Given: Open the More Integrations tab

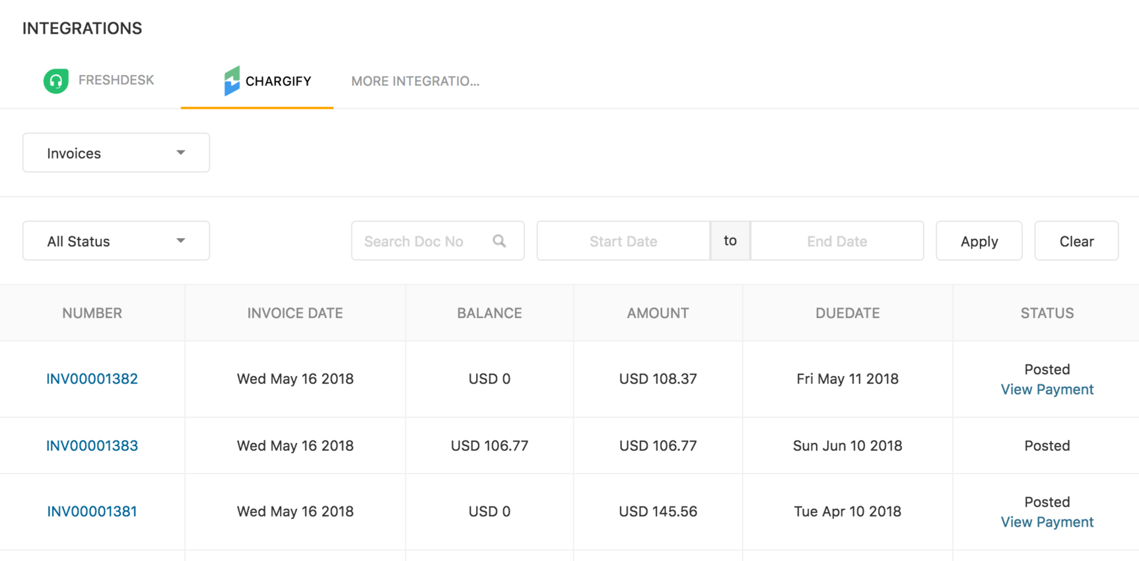Looking at the screenshot, I should click(415, 81).
